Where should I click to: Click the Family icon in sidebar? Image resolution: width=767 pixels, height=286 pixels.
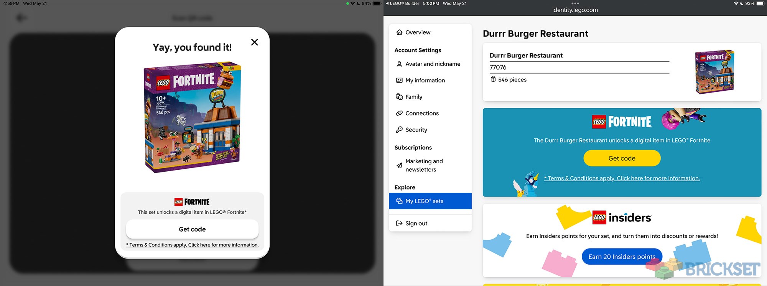pyautogui.click(x=399, y=97)
